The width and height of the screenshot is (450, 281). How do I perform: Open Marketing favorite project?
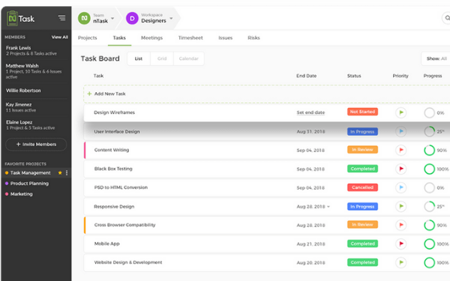(x=22, y=194)
